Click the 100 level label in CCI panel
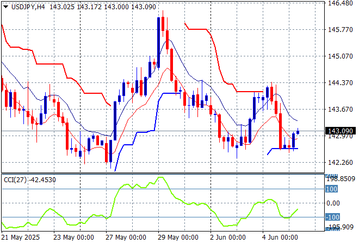 pyautogui.click(x=332, y=189)
